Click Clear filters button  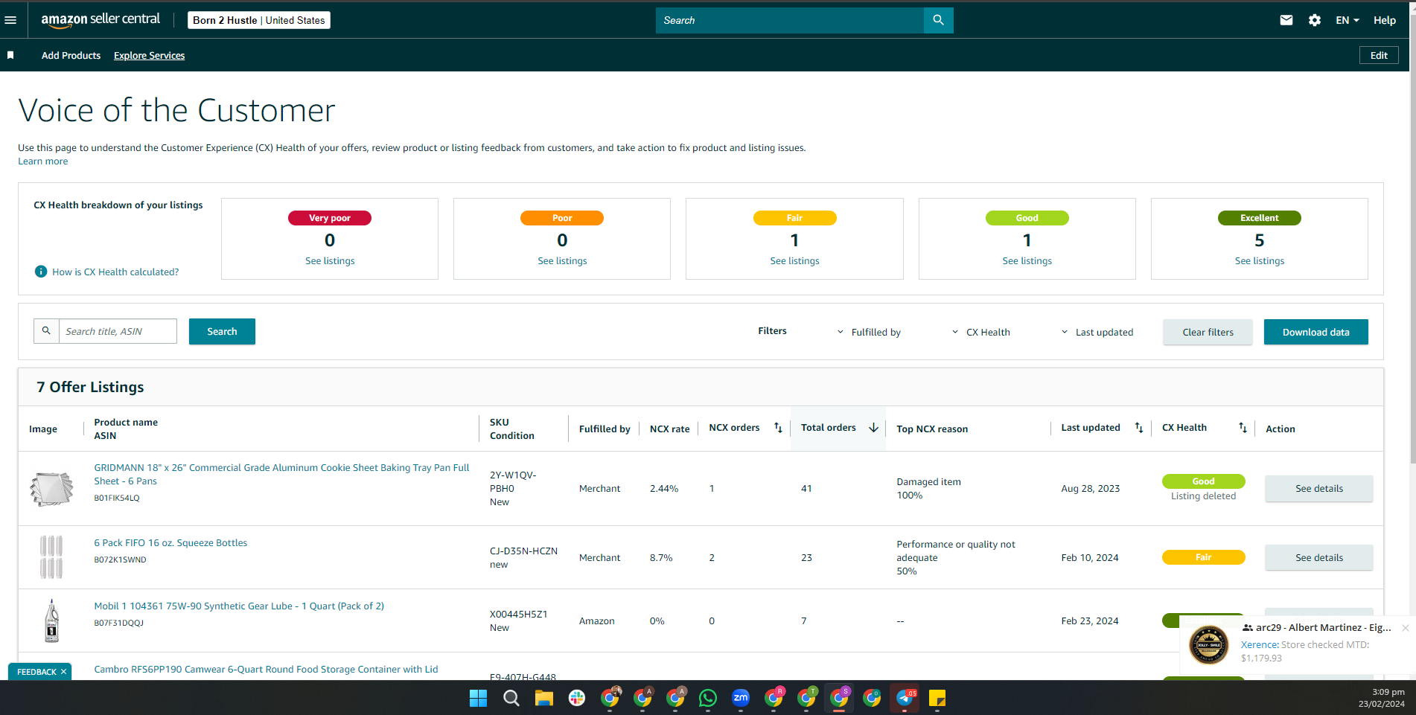click(1208, 332)
